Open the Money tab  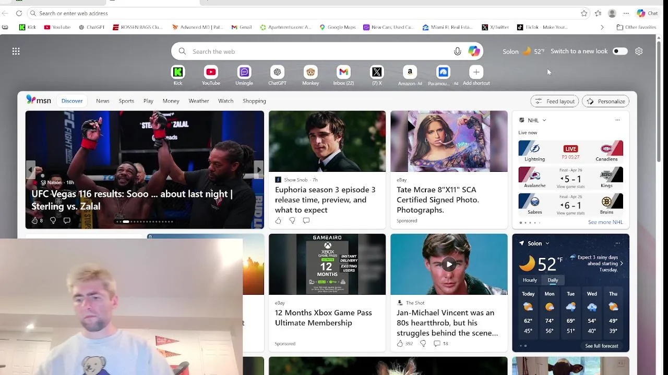click(x=171, y=101)
